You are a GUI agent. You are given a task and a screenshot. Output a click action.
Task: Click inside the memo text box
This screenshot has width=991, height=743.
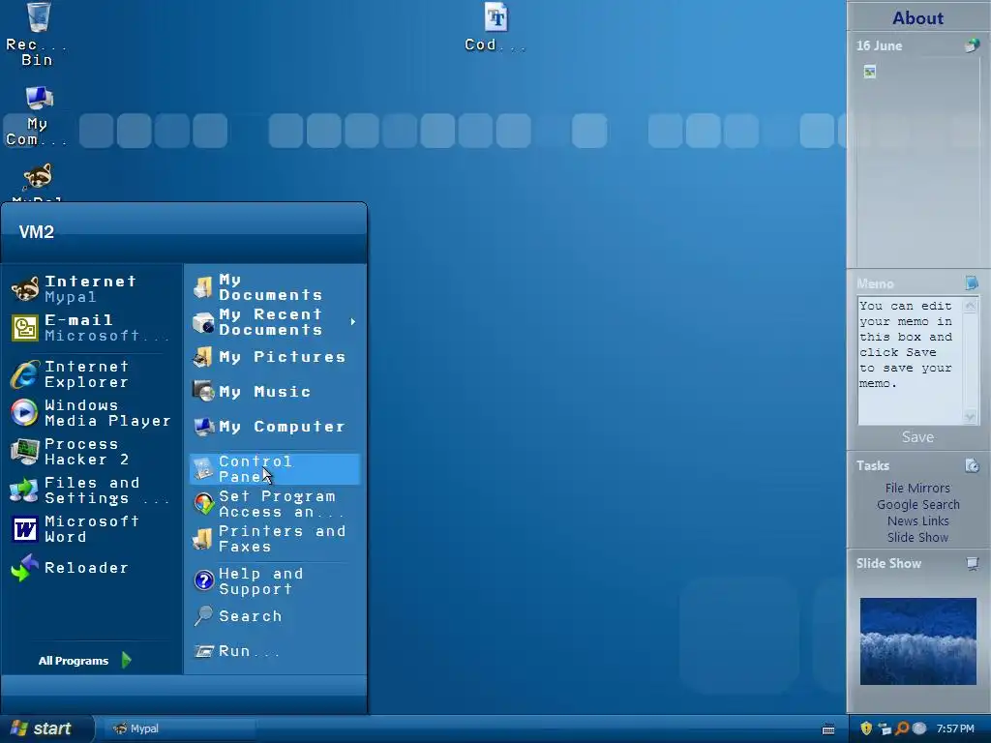tap(910, 361)
